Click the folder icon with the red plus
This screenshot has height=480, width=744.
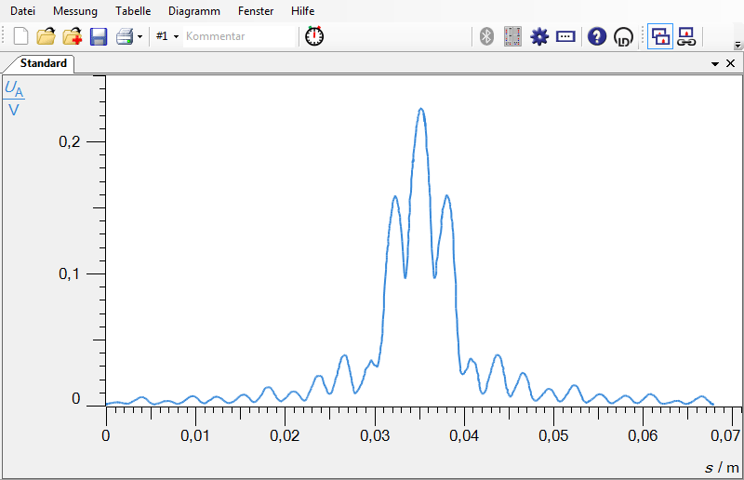pos(73,36)
